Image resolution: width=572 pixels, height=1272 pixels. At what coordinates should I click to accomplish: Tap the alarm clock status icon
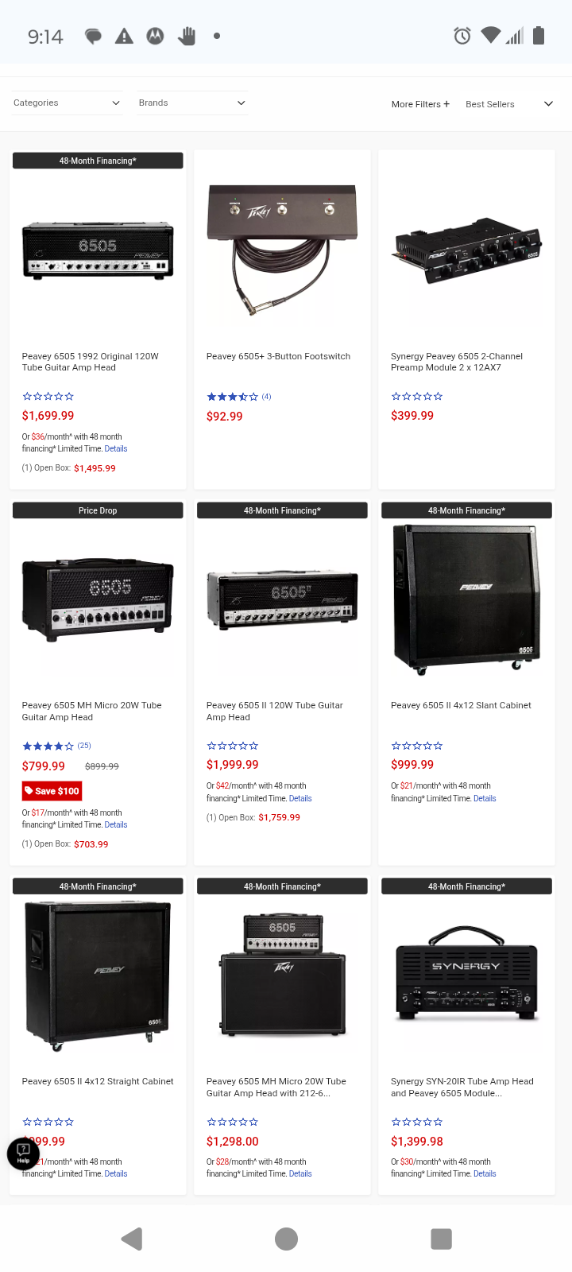tap(462, 36)
